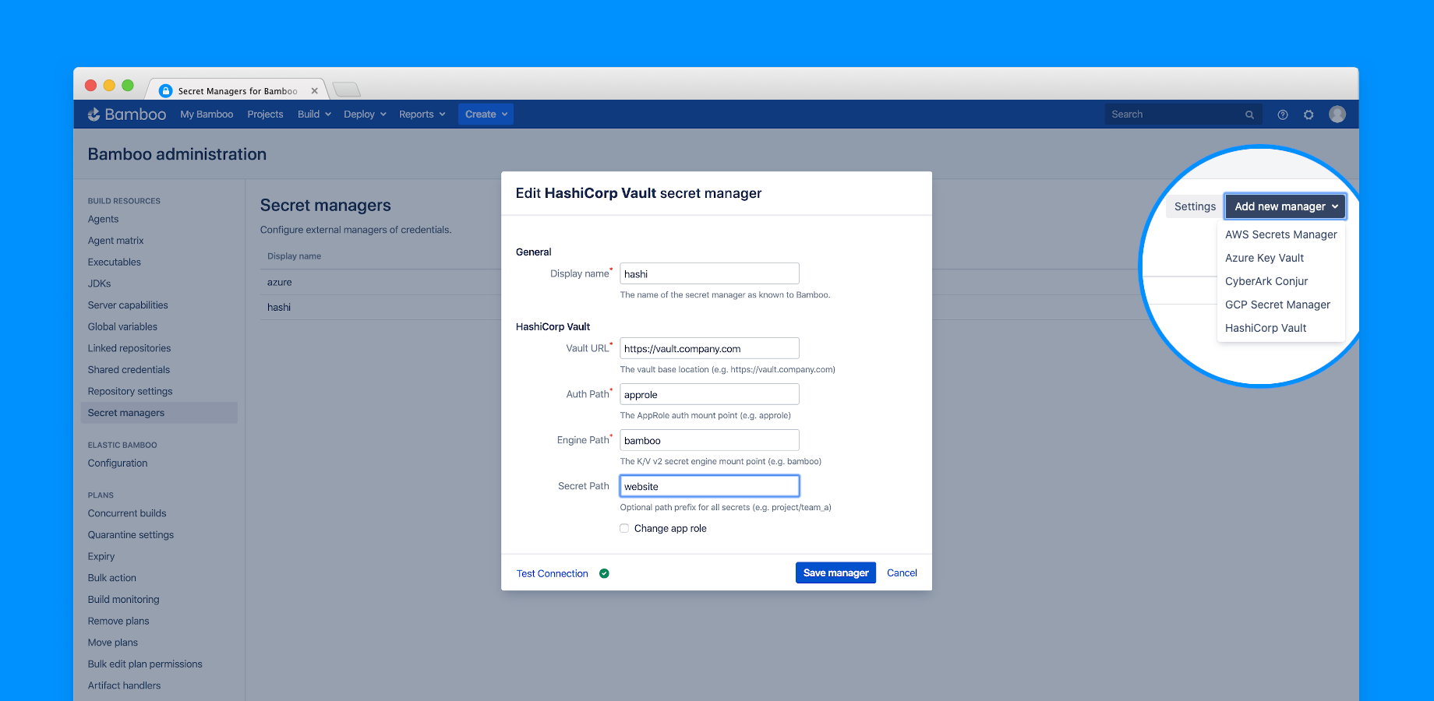Open the administration gear icon
This screenshot has width=1434, height=701.
point(1309,114)
